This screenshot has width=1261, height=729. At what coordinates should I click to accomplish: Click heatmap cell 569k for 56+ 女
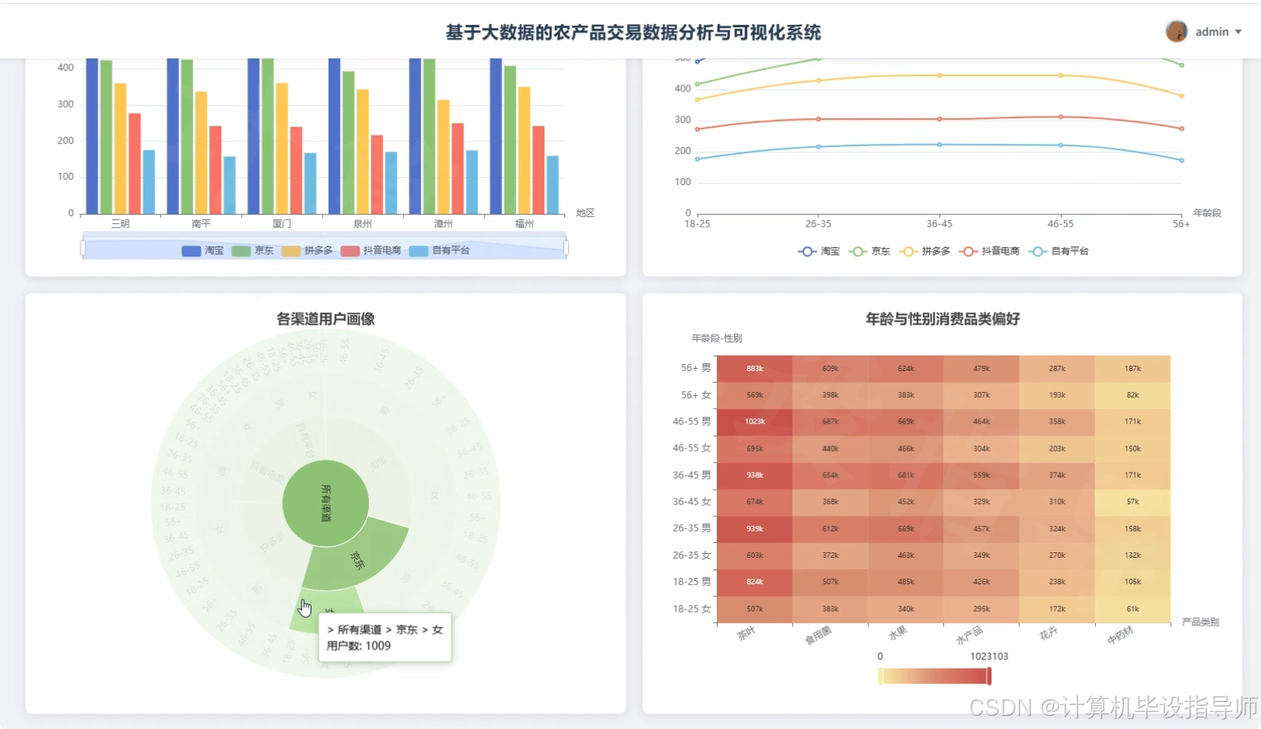755,395
